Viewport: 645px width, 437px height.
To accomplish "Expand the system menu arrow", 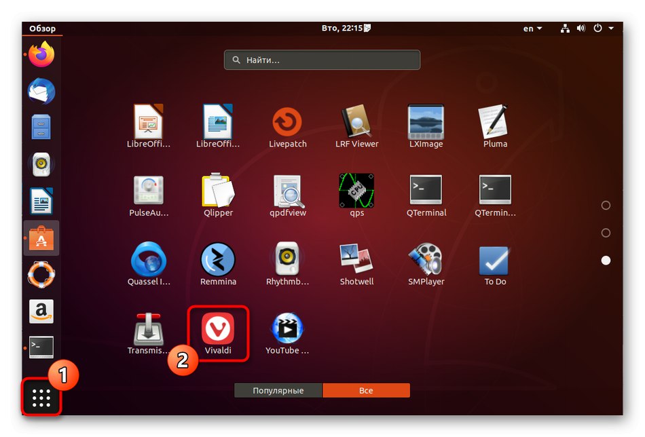I will (611, 28).
